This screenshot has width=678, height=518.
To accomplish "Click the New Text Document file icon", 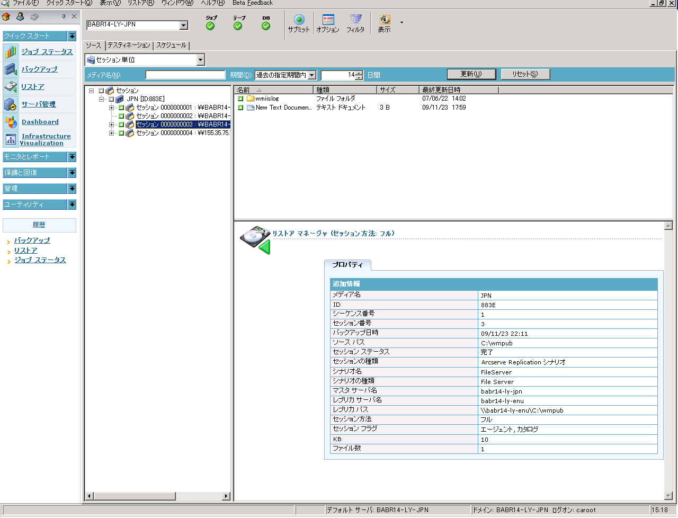I will coord(251,108).
